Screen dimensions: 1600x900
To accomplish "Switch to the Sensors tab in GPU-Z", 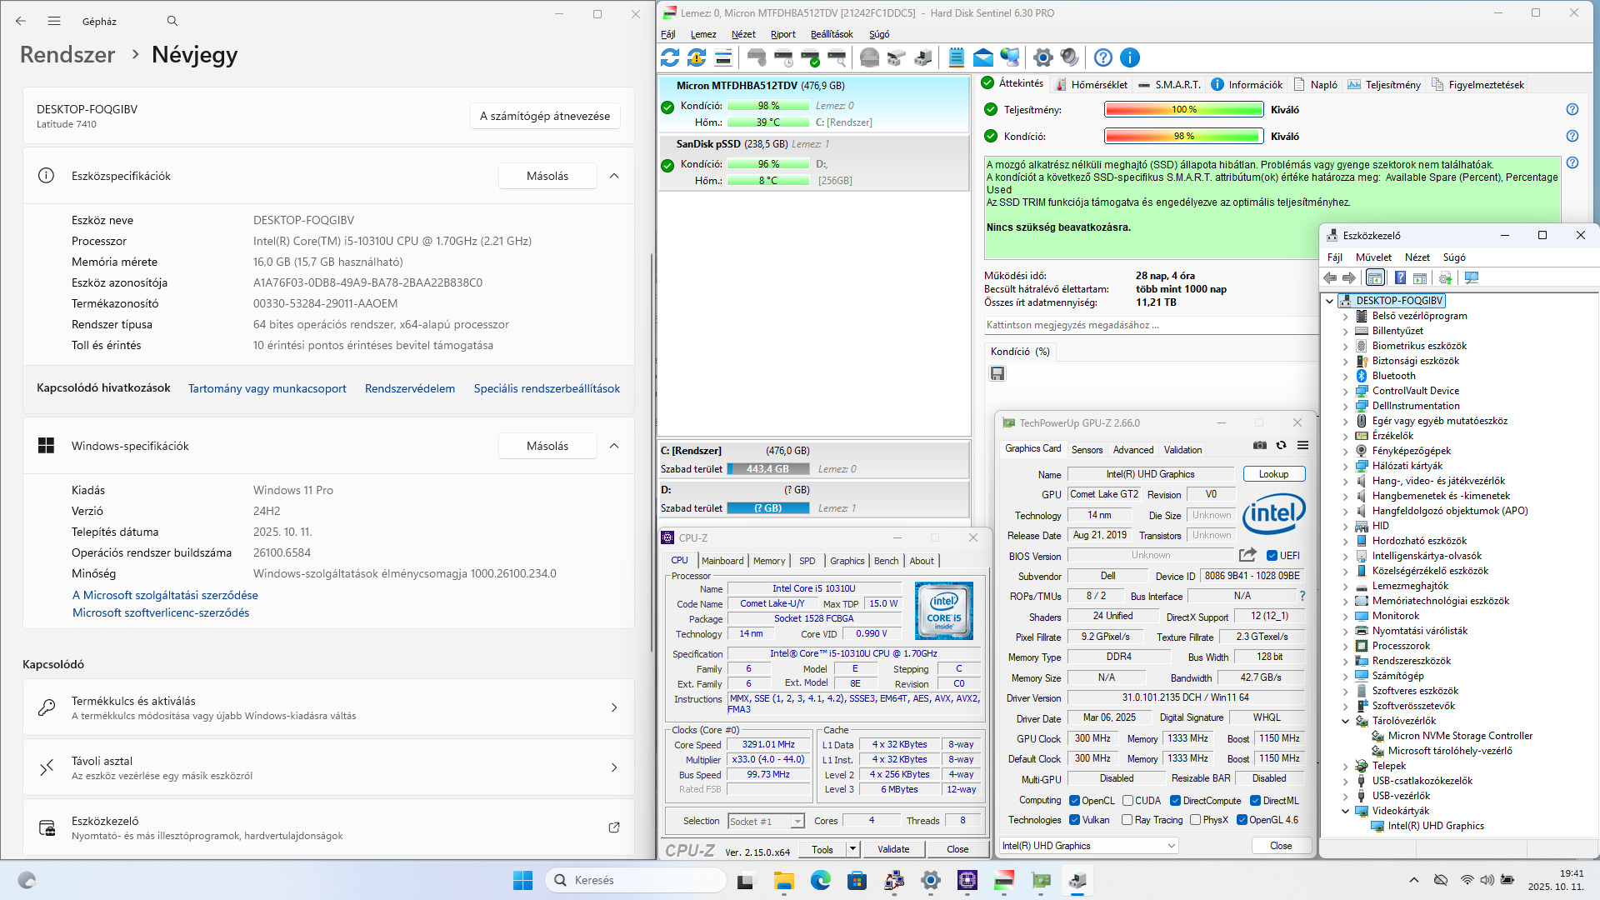I will (1087, 450).
